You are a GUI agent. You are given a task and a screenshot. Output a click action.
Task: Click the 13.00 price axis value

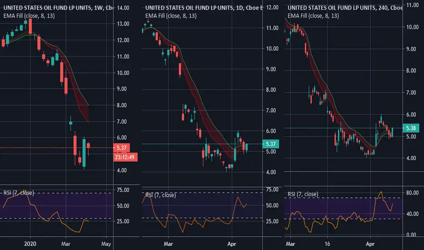click(123, 24)
